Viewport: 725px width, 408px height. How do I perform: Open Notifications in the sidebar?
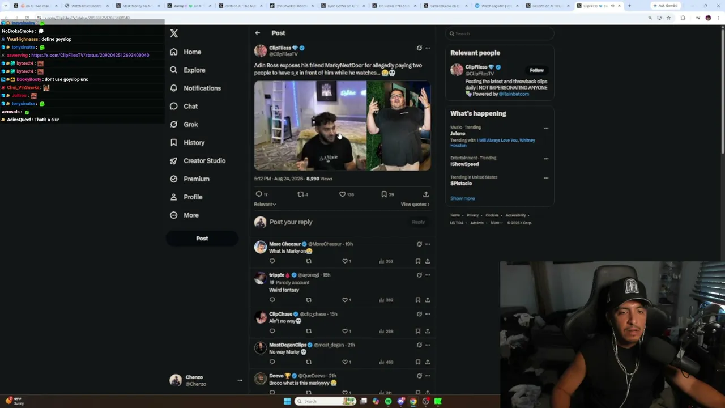[195, 88]
